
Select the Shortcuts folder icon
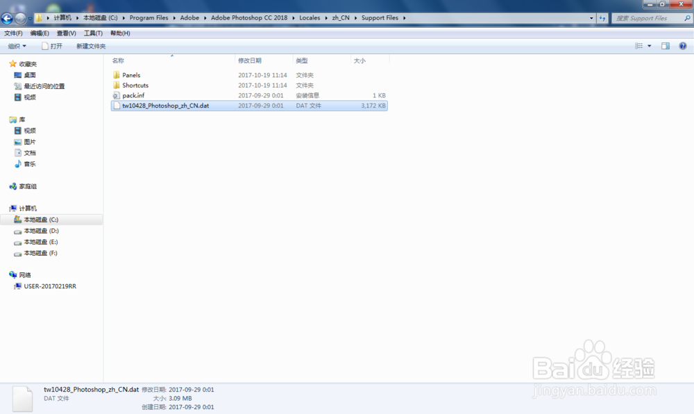[117, 85]
